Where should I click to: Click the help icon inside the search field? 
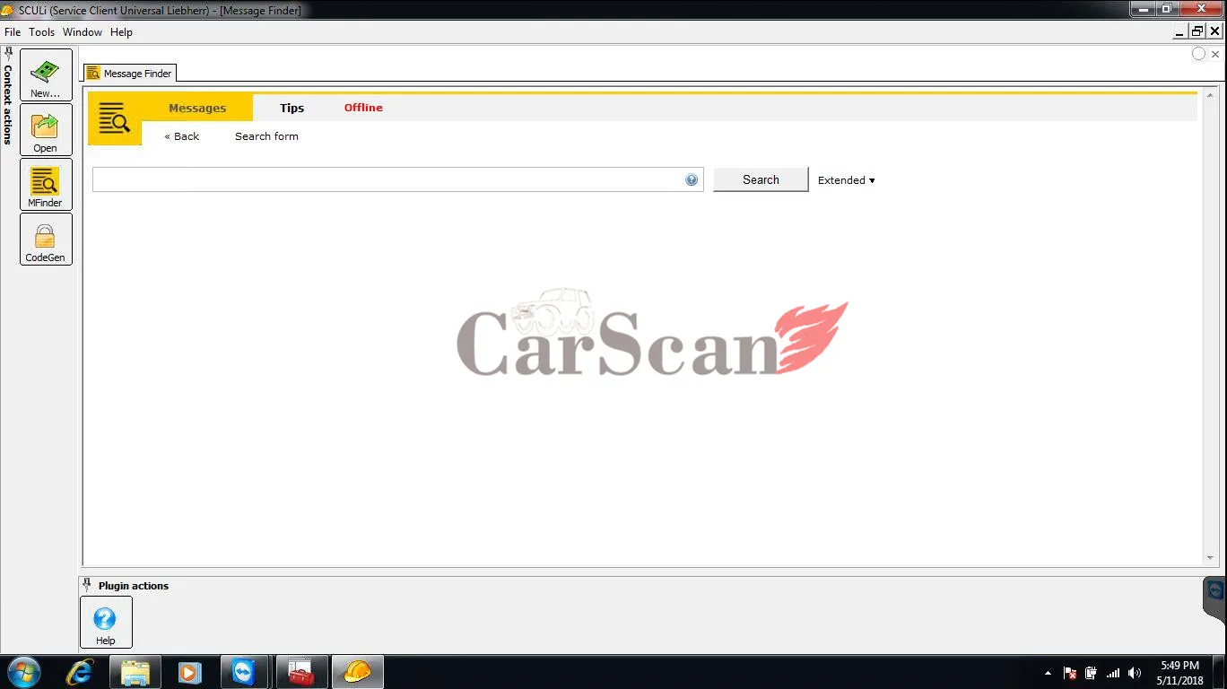point(692,179)
